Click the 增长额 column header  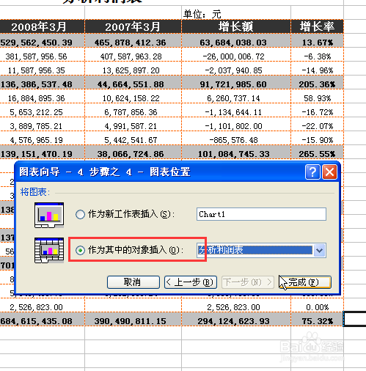(236, 26)
